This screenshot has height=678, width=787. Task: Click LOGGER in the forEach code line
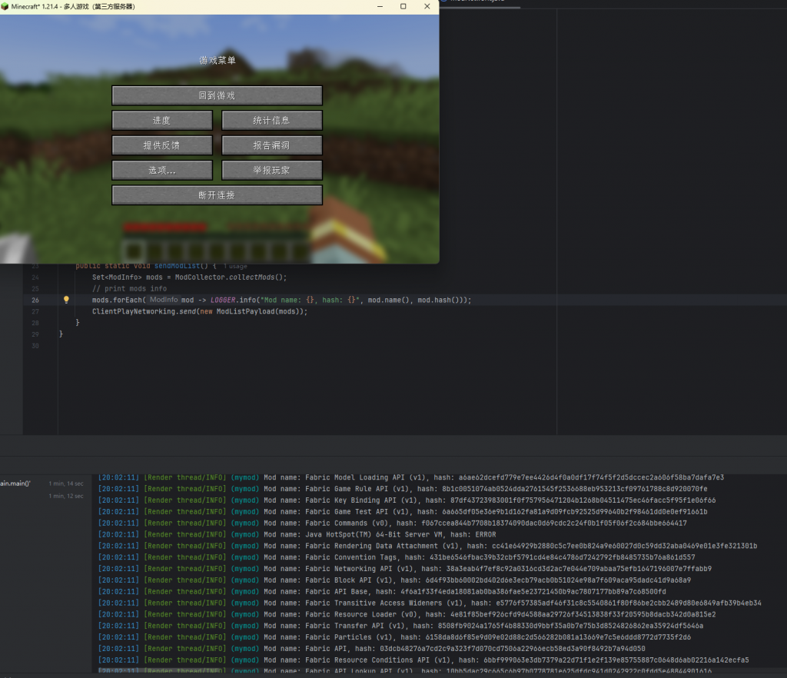(223, 300)
